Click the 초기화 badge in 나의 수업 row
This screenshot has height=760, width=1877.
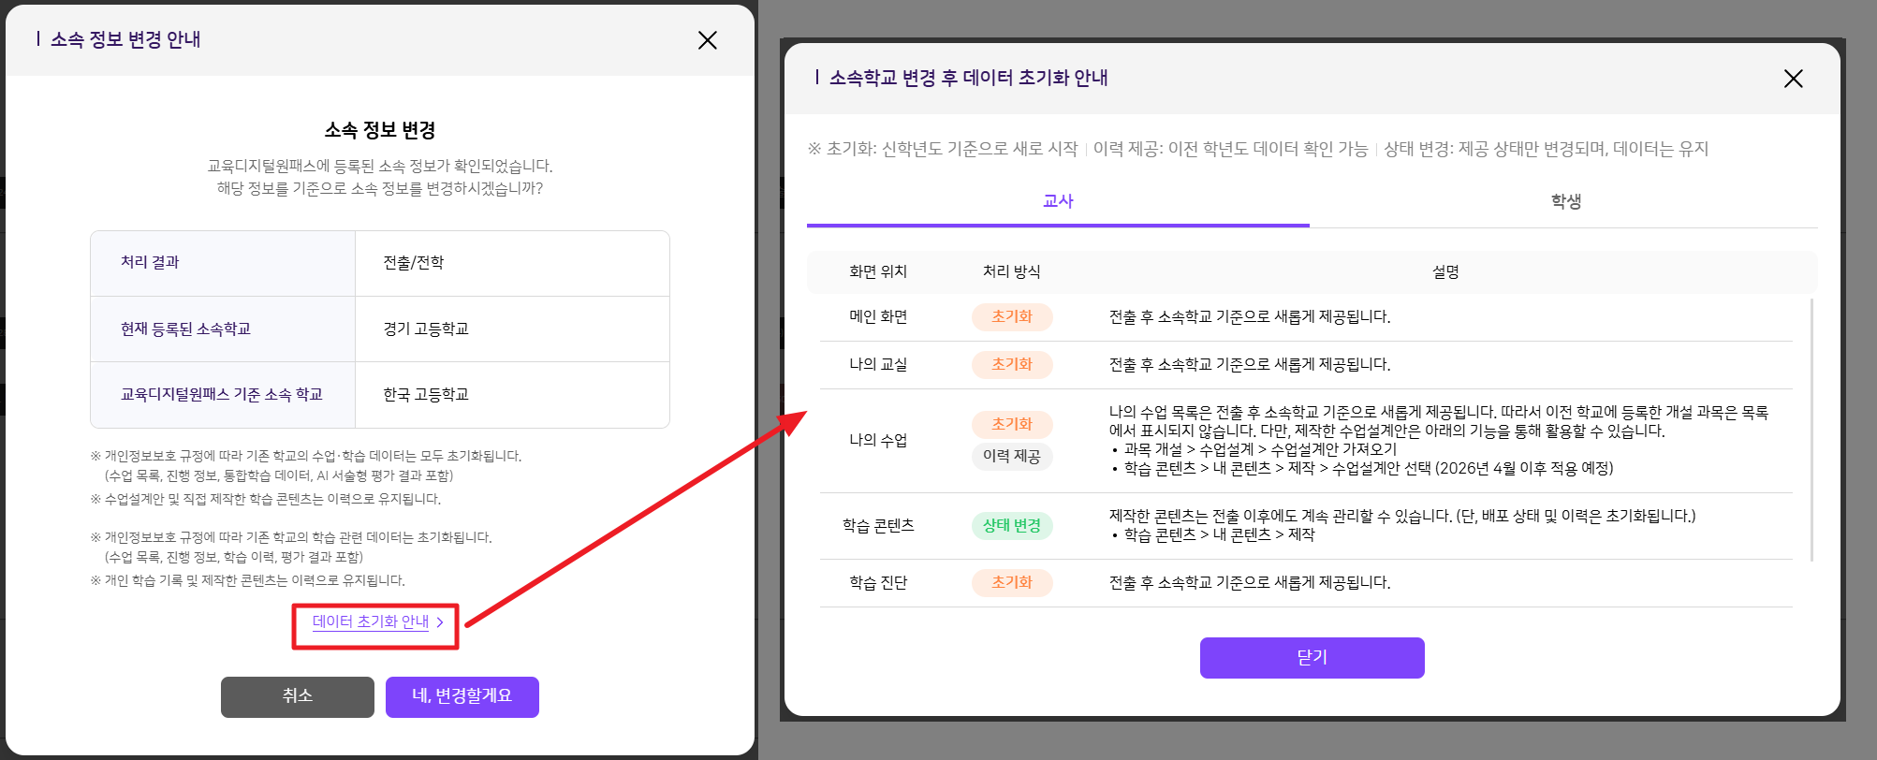[1012, 425]
